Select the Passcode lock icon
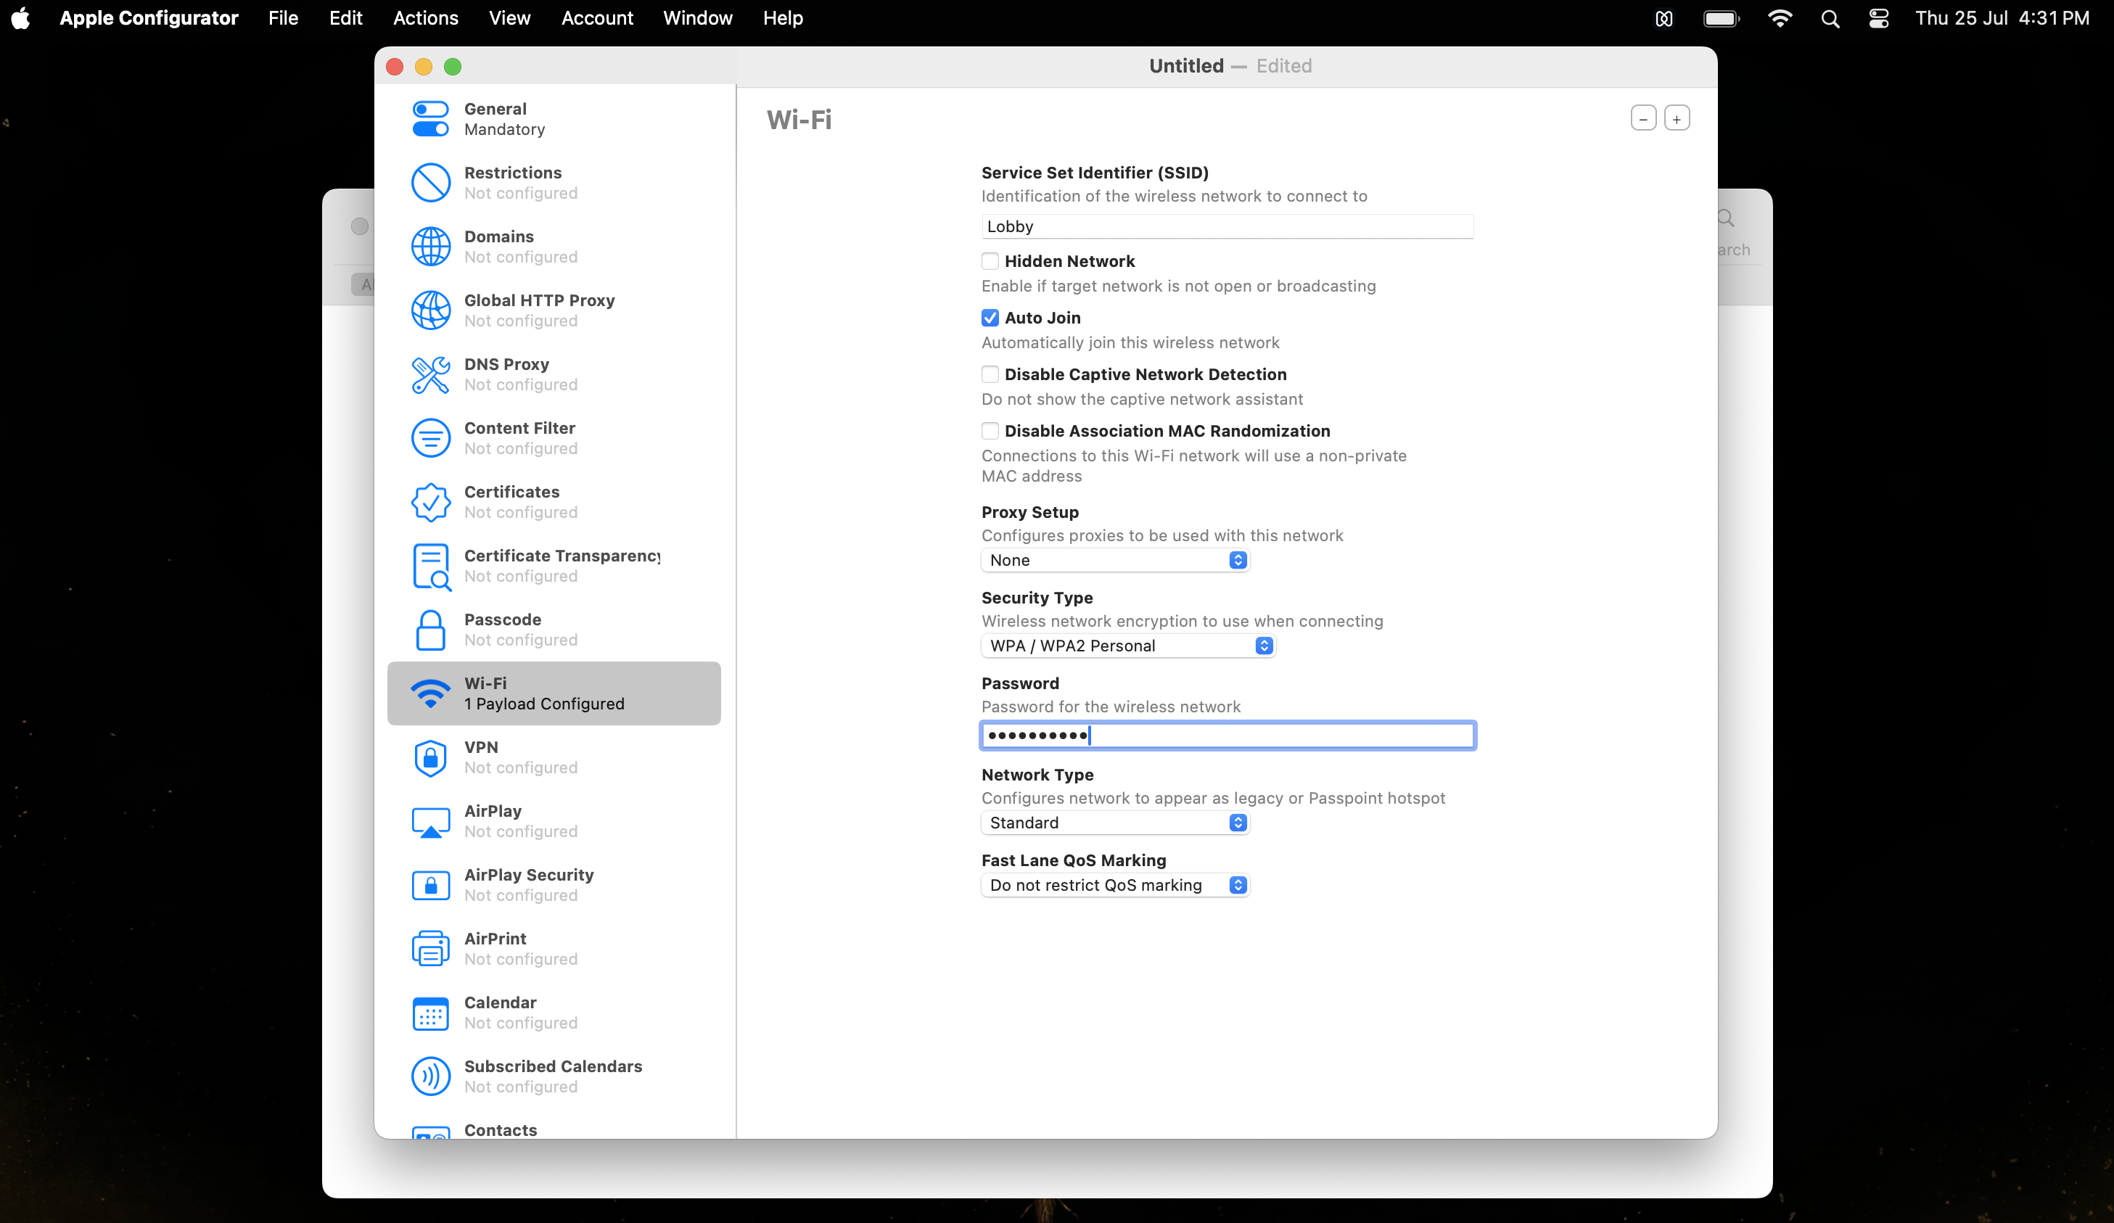The image size is (2114, 1223). pyautogui.click(x=430, y=630)
